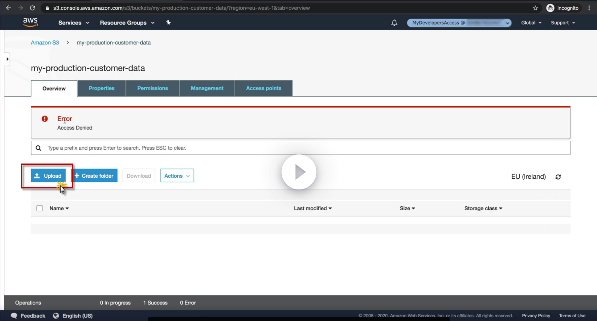Click the '0 Error' operations status
The width and height of the screenshot is (597, 321).
tap(188, 303)
